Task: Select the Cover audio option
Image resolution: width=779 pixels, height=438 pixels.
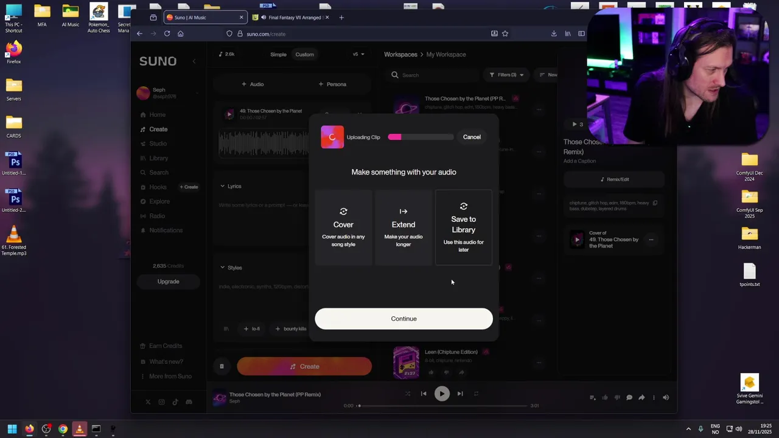Action: (x=343, y=228)
